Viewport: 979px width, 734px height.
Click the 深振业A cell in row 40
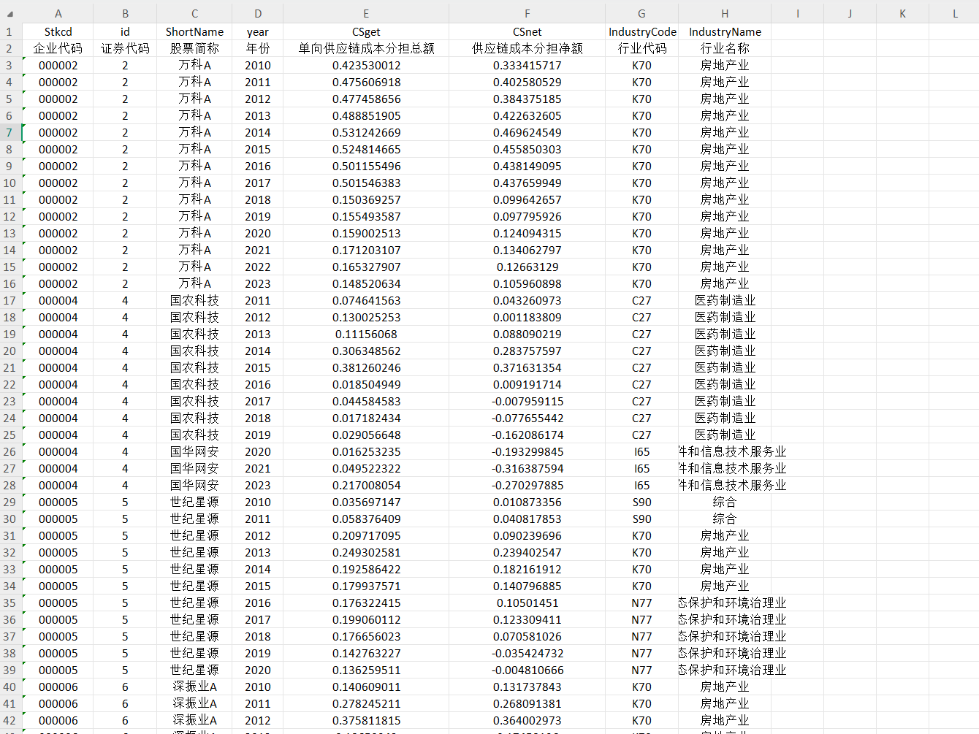click(194, 687)
